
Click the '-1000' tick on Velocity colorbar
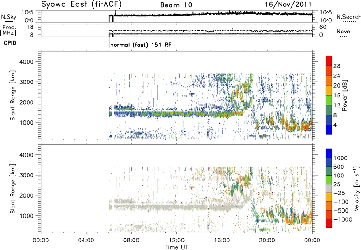[343, 219]
